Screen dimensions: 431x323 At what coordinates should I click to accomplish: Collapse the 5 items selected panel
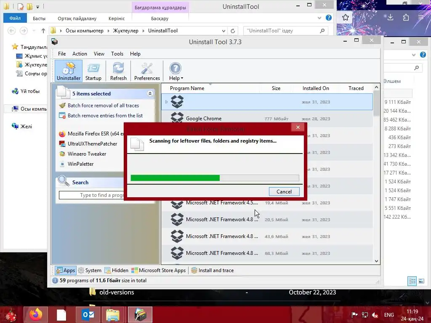150,94
